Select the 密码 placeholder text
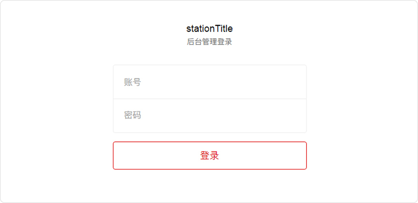The image size is (418, 203). click(x=132, y=116)
